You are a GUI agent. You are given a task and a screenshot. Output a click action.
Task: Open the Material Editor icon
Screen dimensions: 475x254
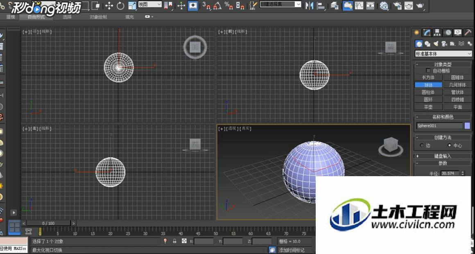point(384,5)
